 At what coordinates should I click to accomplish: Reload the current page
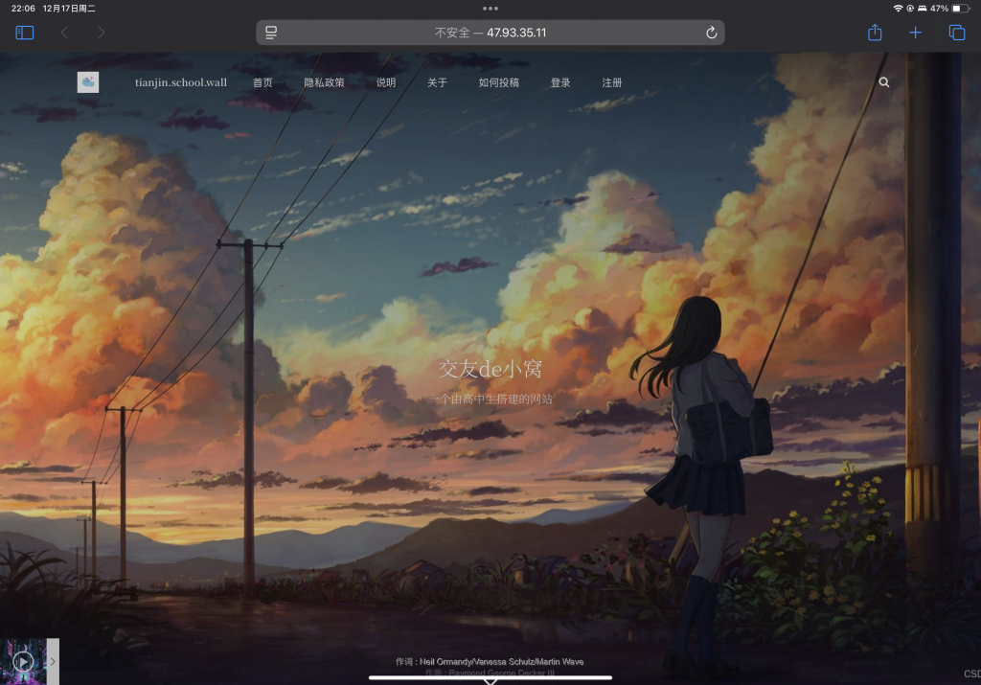pos(711,33)
